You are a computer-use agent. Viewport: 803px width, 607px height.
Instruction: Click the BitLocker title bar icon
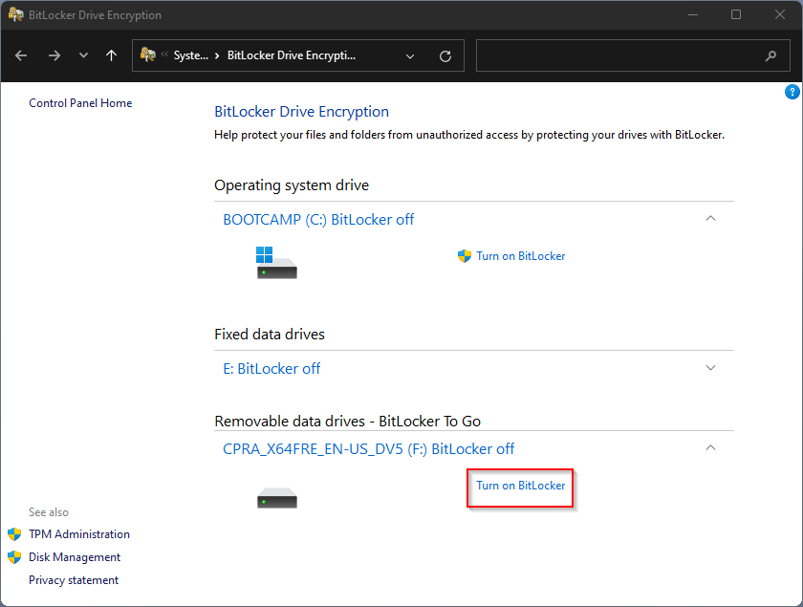16,15
